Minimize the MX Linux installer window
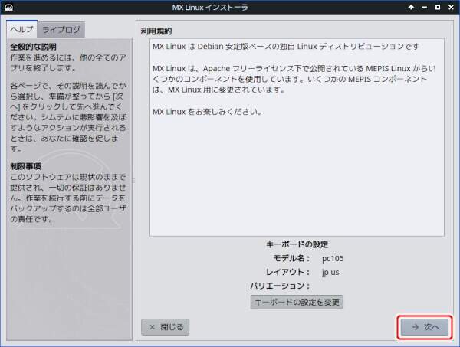This screenshot has height=347, width=460. [425, 7]
